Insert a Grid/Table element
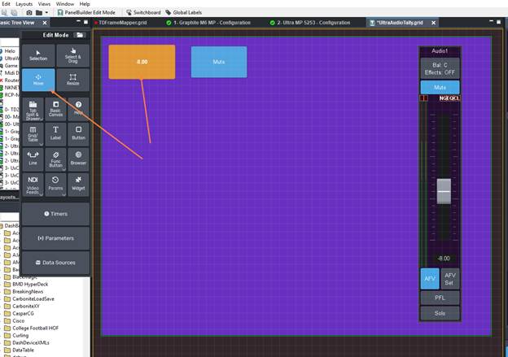 click(33, 134)
